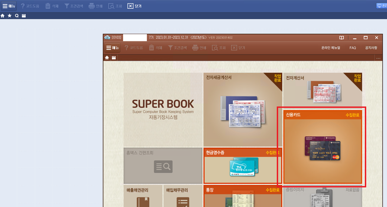Click the credit cards image on 신용카드 tile

[323, 148]
